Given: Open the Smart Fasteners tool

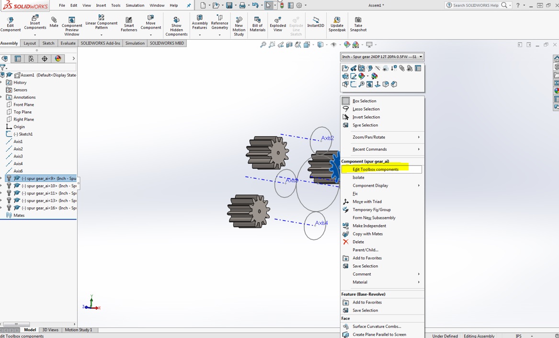Looking at the screenshot, I should pos(129,24).
